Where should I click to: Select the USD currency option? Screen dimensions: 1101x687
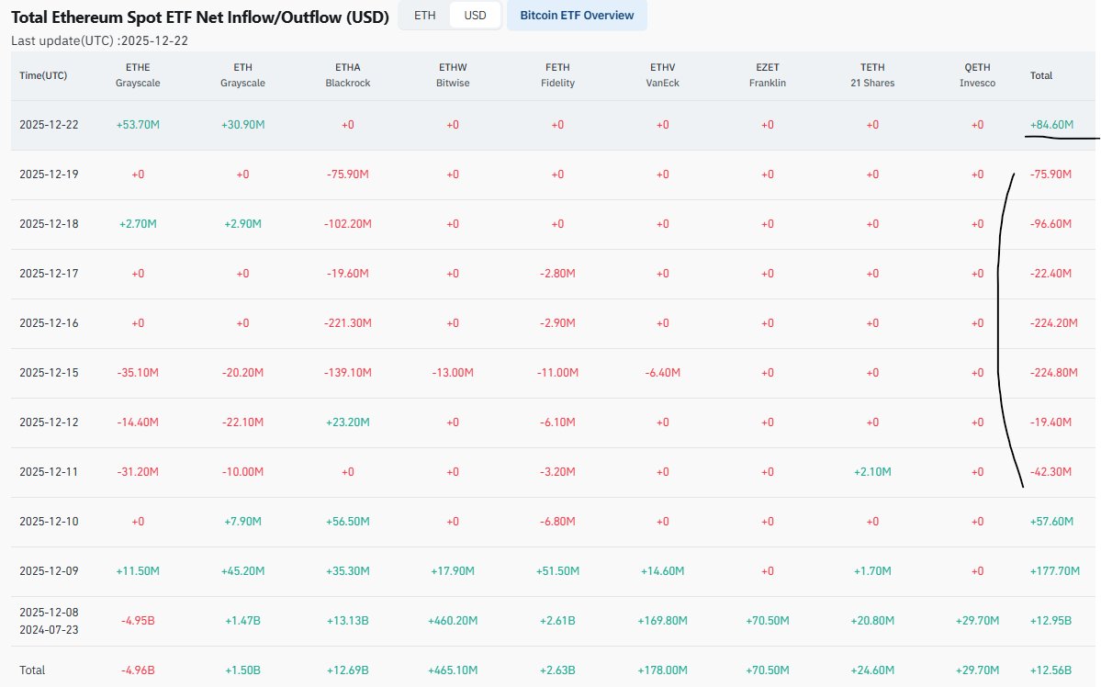(x=474, y=15)
